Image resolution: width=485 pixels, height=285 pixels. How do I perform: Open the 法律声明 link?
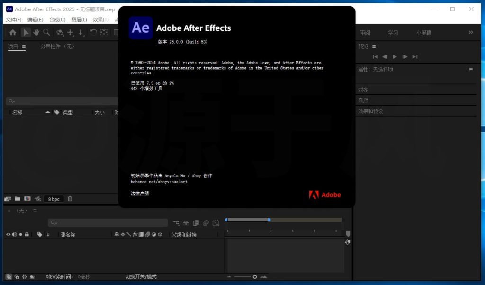click(140, 193)
